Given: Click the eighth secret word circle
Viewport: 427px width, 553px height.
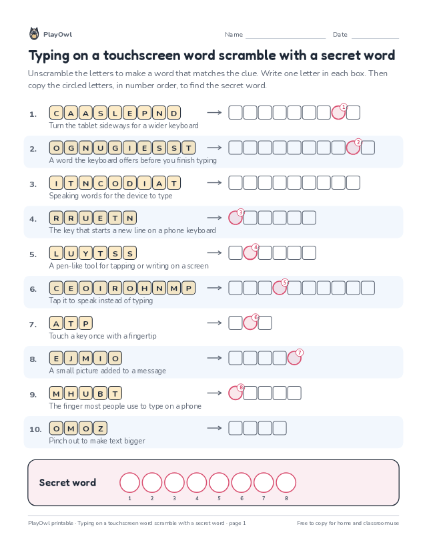Looking at the screenshot, I should coord(286,482).
